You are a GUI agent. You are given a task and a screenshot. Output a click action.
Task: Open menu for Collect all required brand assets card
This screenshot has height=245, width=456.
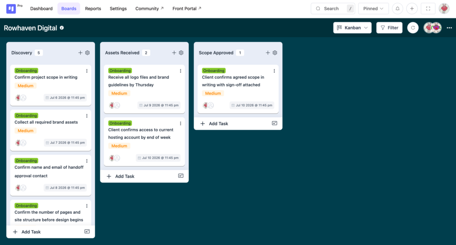(87, 116)
